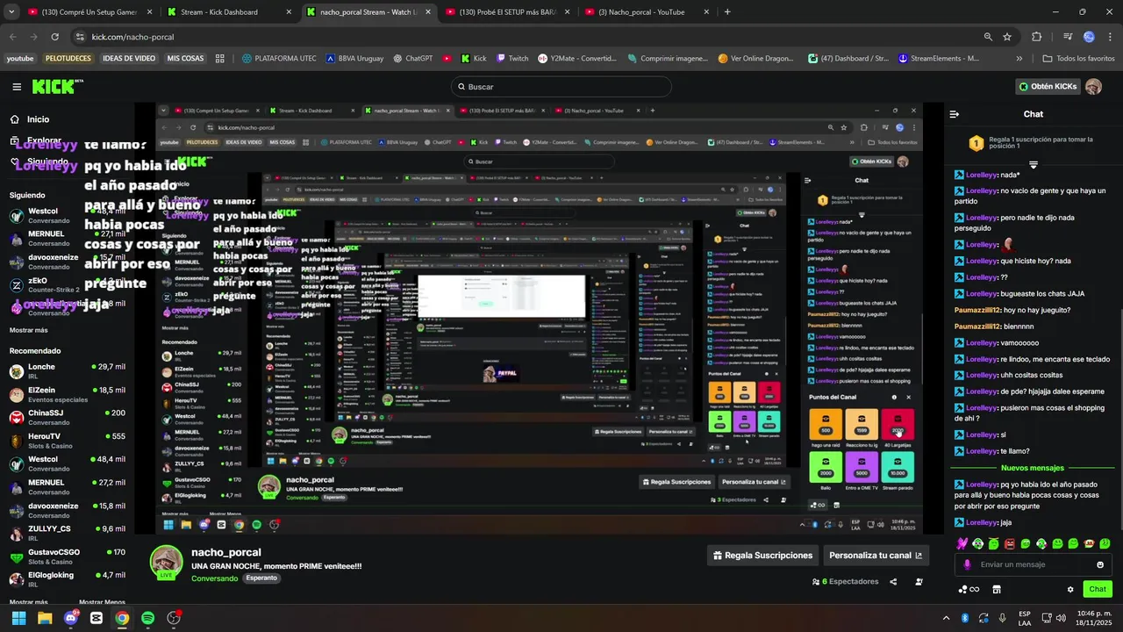Open PELOTUDECES bookmark folder

point(68,59)
